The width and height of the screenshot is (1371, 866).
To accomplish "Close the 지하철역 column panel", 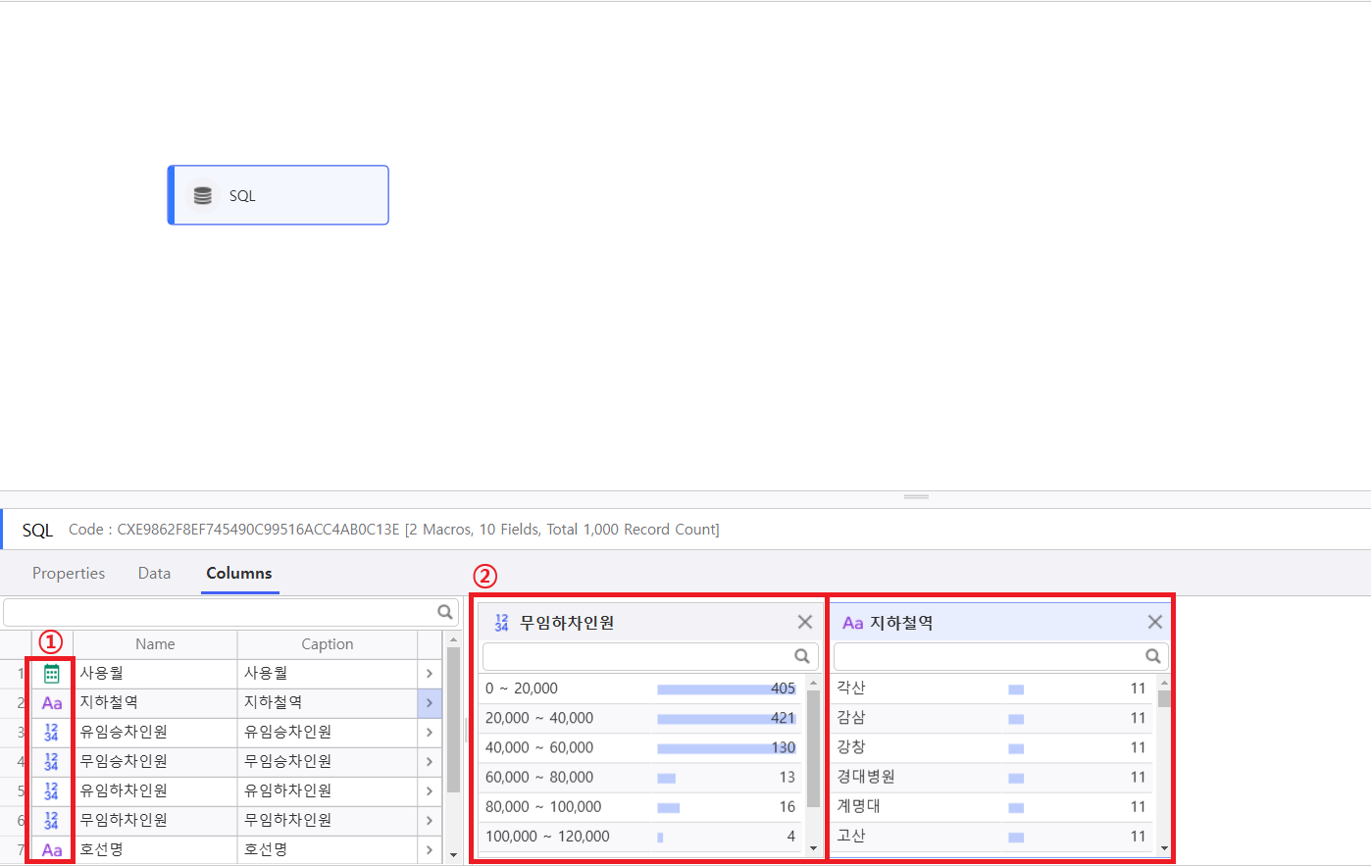I will click(x=1155, y=622).
